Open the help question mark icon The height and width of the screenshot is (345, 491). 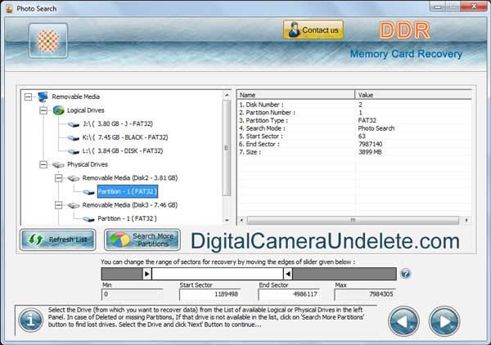pos(405,274)
